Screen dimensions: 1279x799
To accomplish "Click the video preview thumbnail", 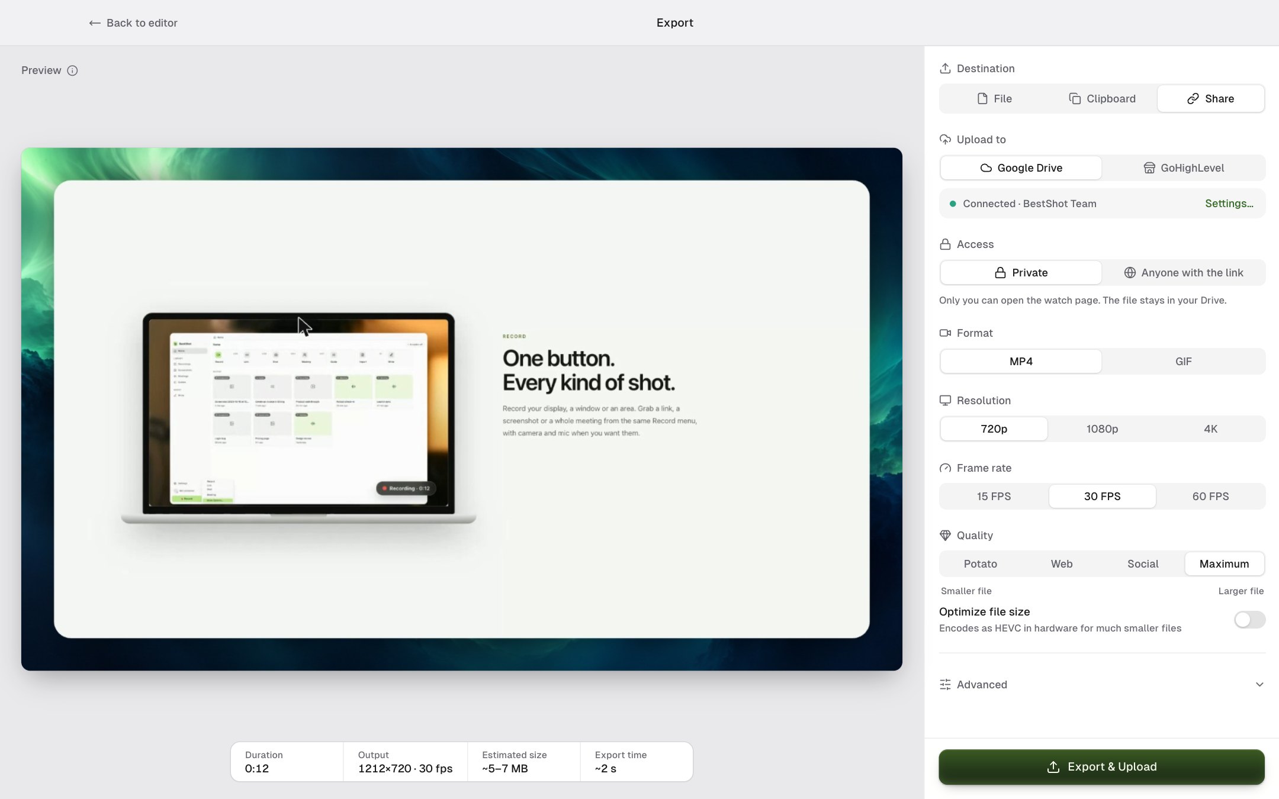I will [461, 409].
